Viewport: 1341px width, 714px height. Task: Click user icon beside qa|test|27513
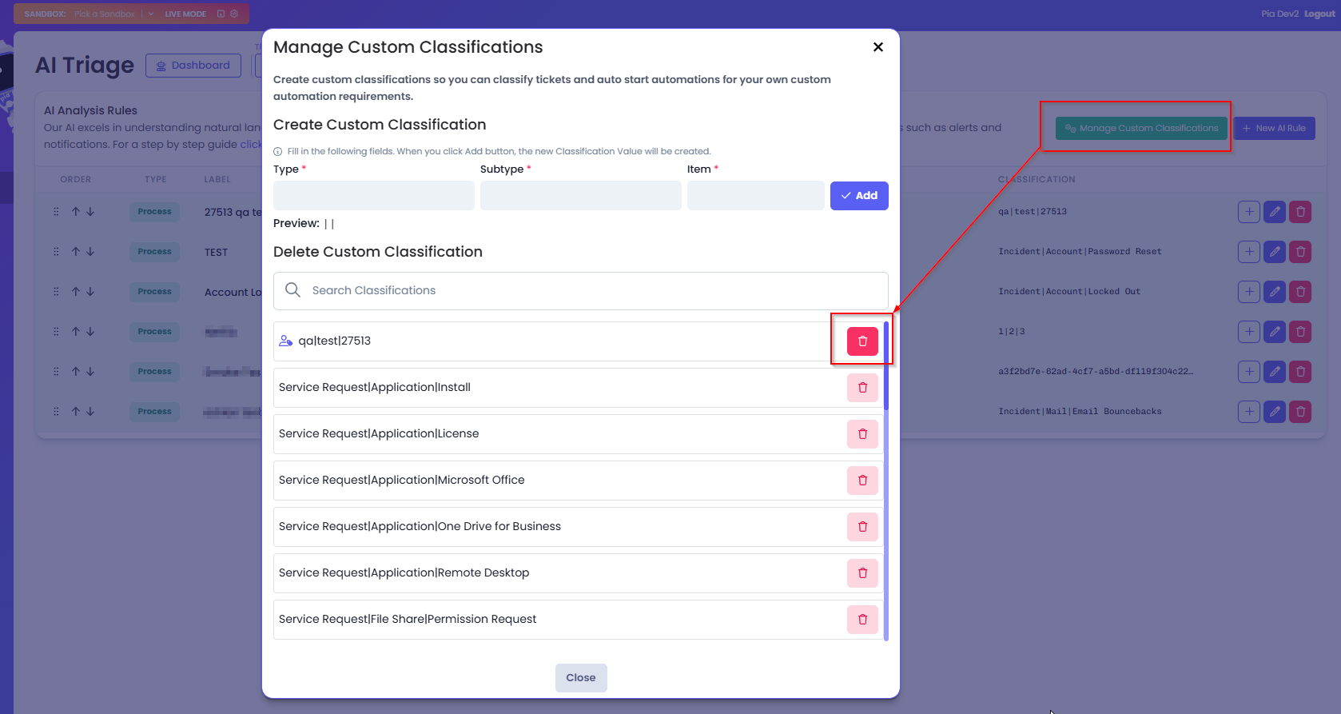click(x=285, y=341)
